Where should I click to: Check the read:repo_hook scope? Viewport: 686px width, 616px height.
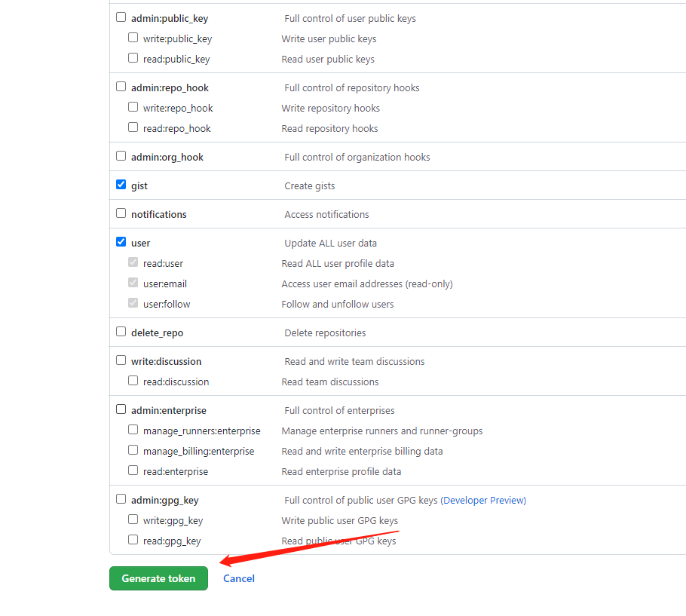pos(133,127)
